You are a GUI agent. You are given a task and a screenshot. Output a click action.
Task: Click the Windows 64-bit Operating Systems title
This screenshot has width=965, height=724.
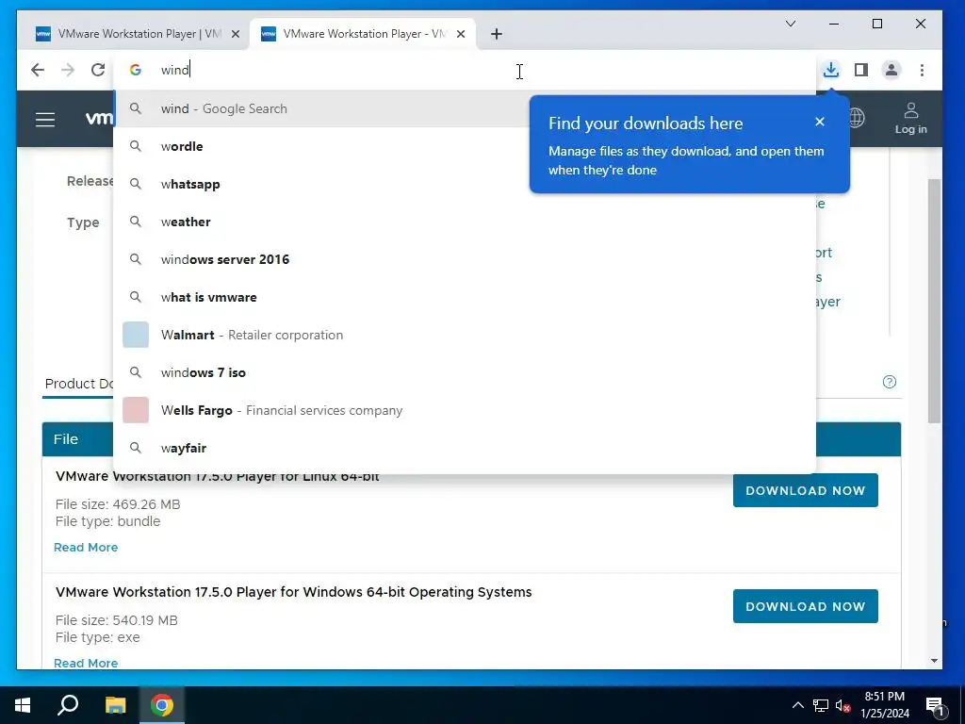294,592
